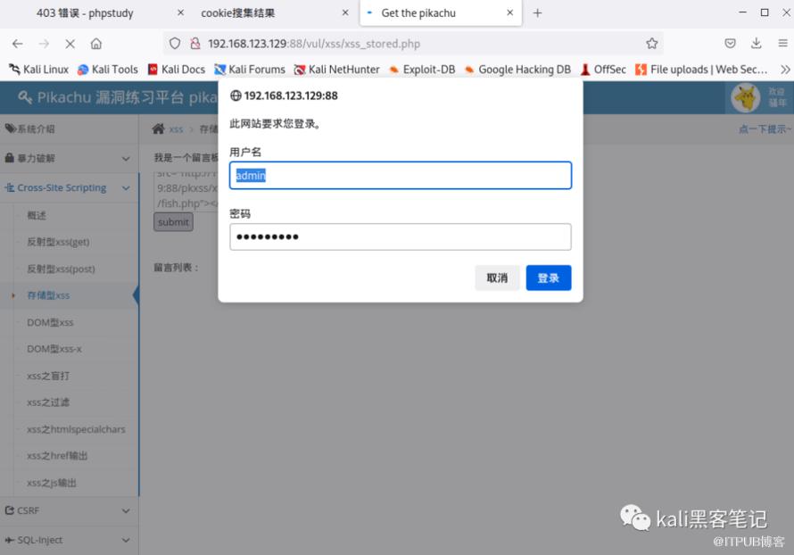Close the cookie搜集结果 tab

point(345,12)
